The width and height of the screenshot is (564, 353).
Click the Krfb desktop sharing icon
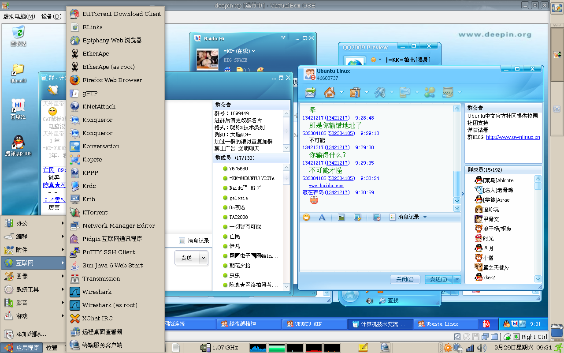coord(75,199)
